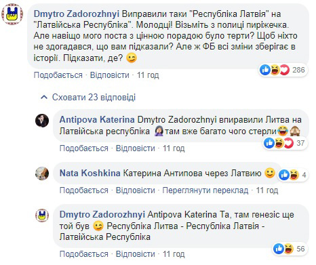The height and width of the screenshot is (265, 316).
Task: Open Dmytro Zadorozhnyi's avatar on top comment
Action: point(12,14)
